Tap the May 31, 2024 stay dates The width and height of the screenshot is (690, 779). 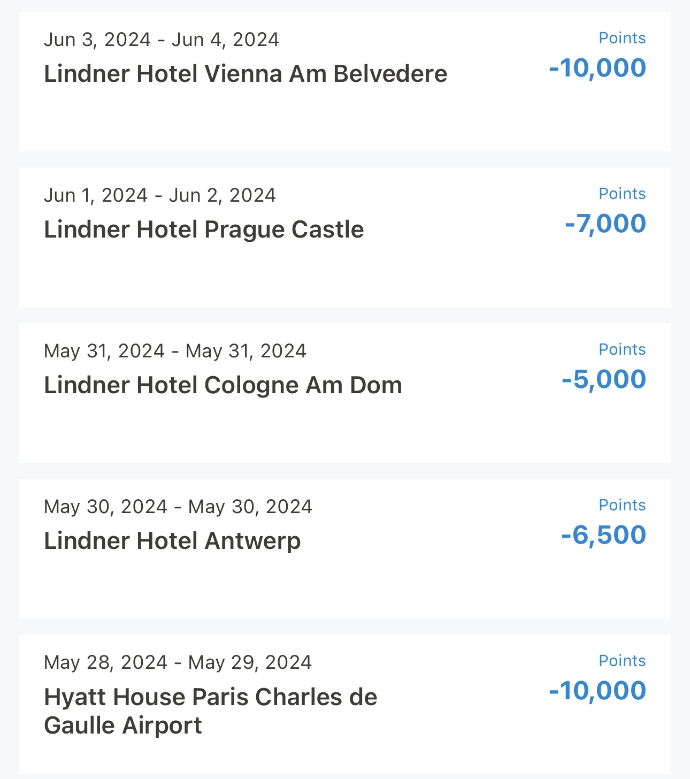tap(175, 351)
